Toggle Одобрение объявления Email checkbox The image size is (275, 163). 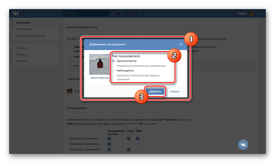pos(129,144)
